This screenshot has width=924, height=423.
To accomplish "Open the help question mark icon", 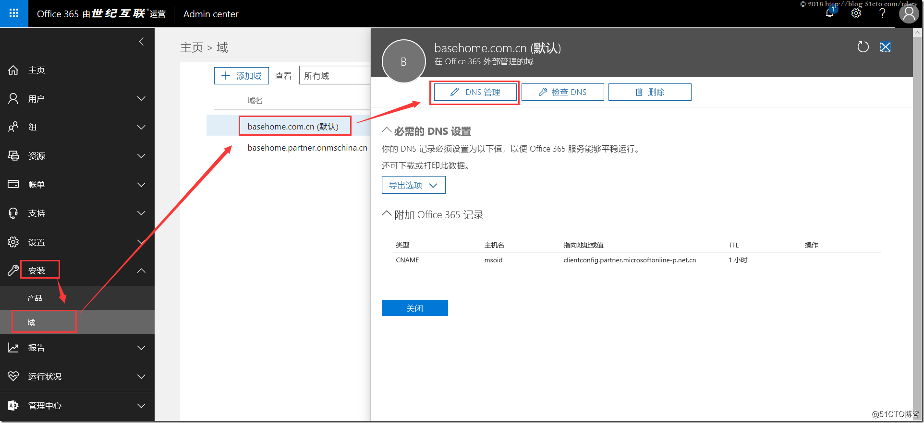I will point(882,13).
